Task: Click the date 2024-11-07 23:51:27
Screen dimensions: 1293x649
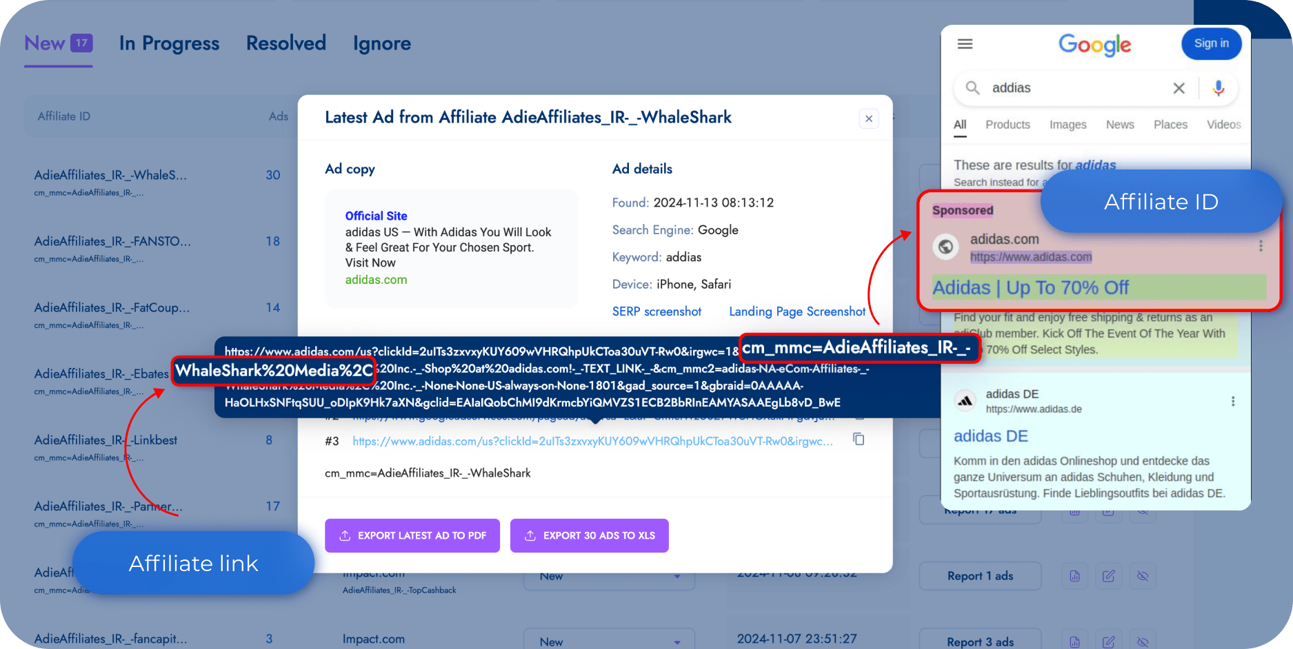Action: pos(796,639)
